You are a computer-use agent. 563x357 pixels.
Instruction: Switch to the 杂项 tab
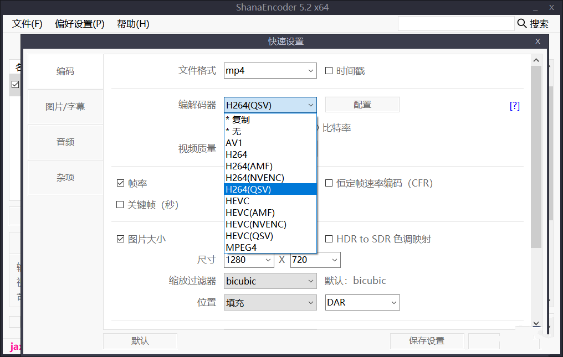65,178
